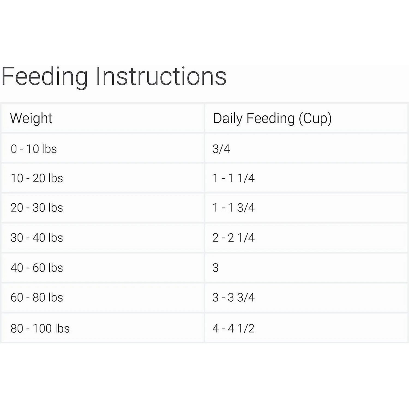Click the word 'Daily' in the column header
The height and width of the screenshot is (409, 409).
point(227,118)
